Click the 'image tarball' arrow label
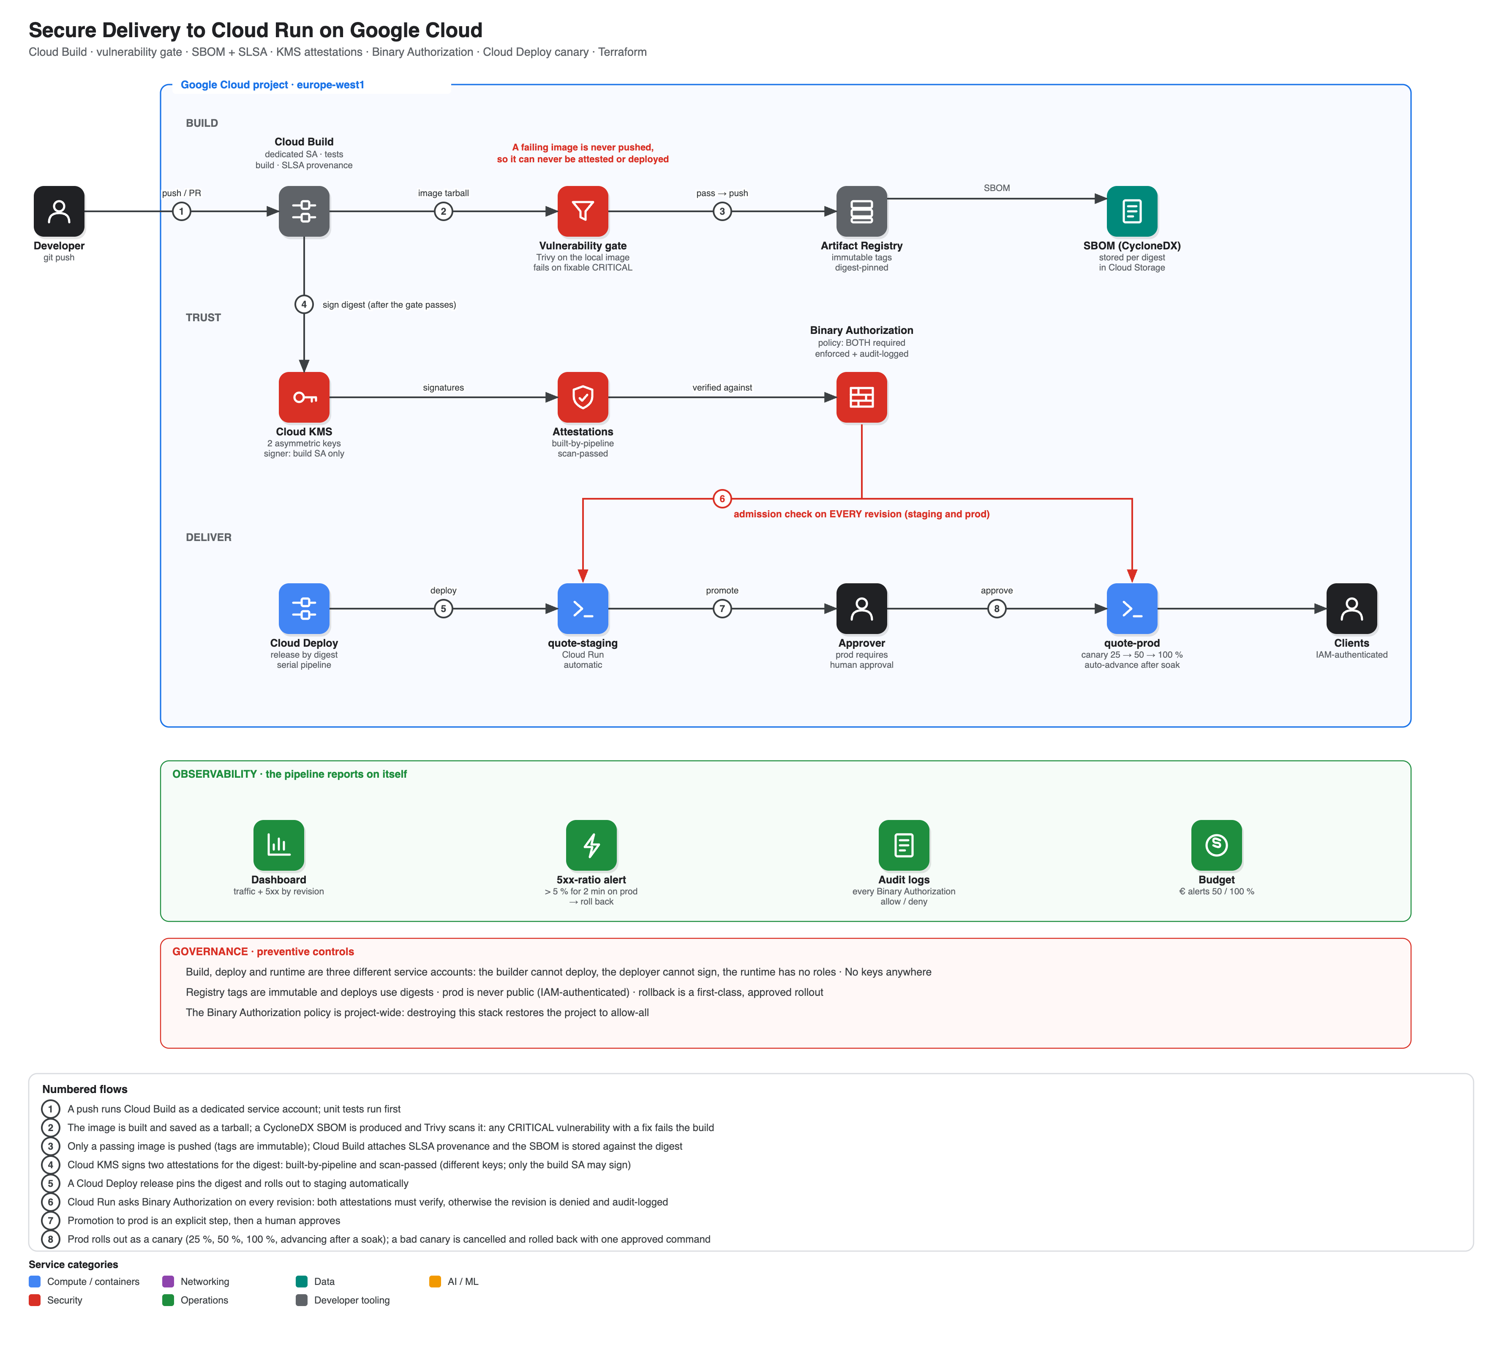Viewport: 1504px width, 1361px height. 443,193
